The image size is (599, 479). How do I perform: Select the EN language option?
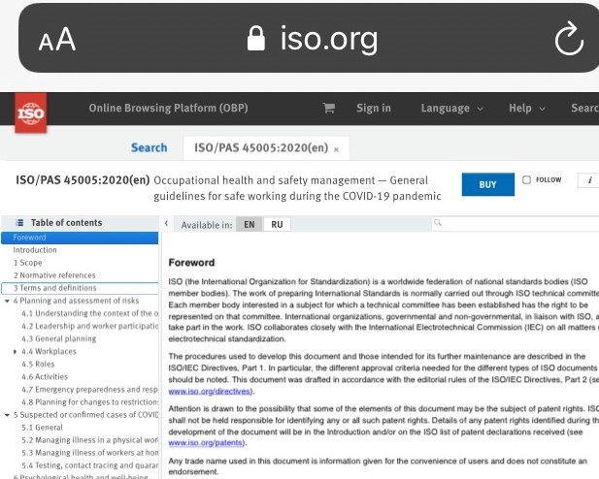tap(250, 224)
